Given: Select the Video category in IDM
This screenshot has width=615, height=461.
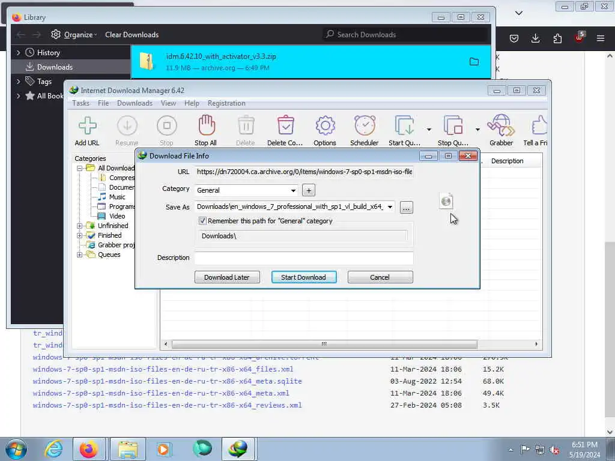Looking at the screenshot, I should [117, 216].
